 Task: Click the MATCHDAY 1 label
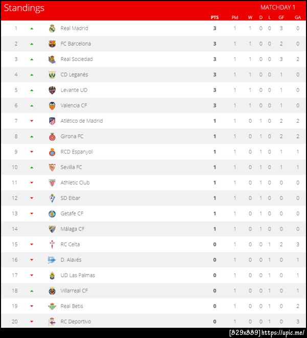278,7
